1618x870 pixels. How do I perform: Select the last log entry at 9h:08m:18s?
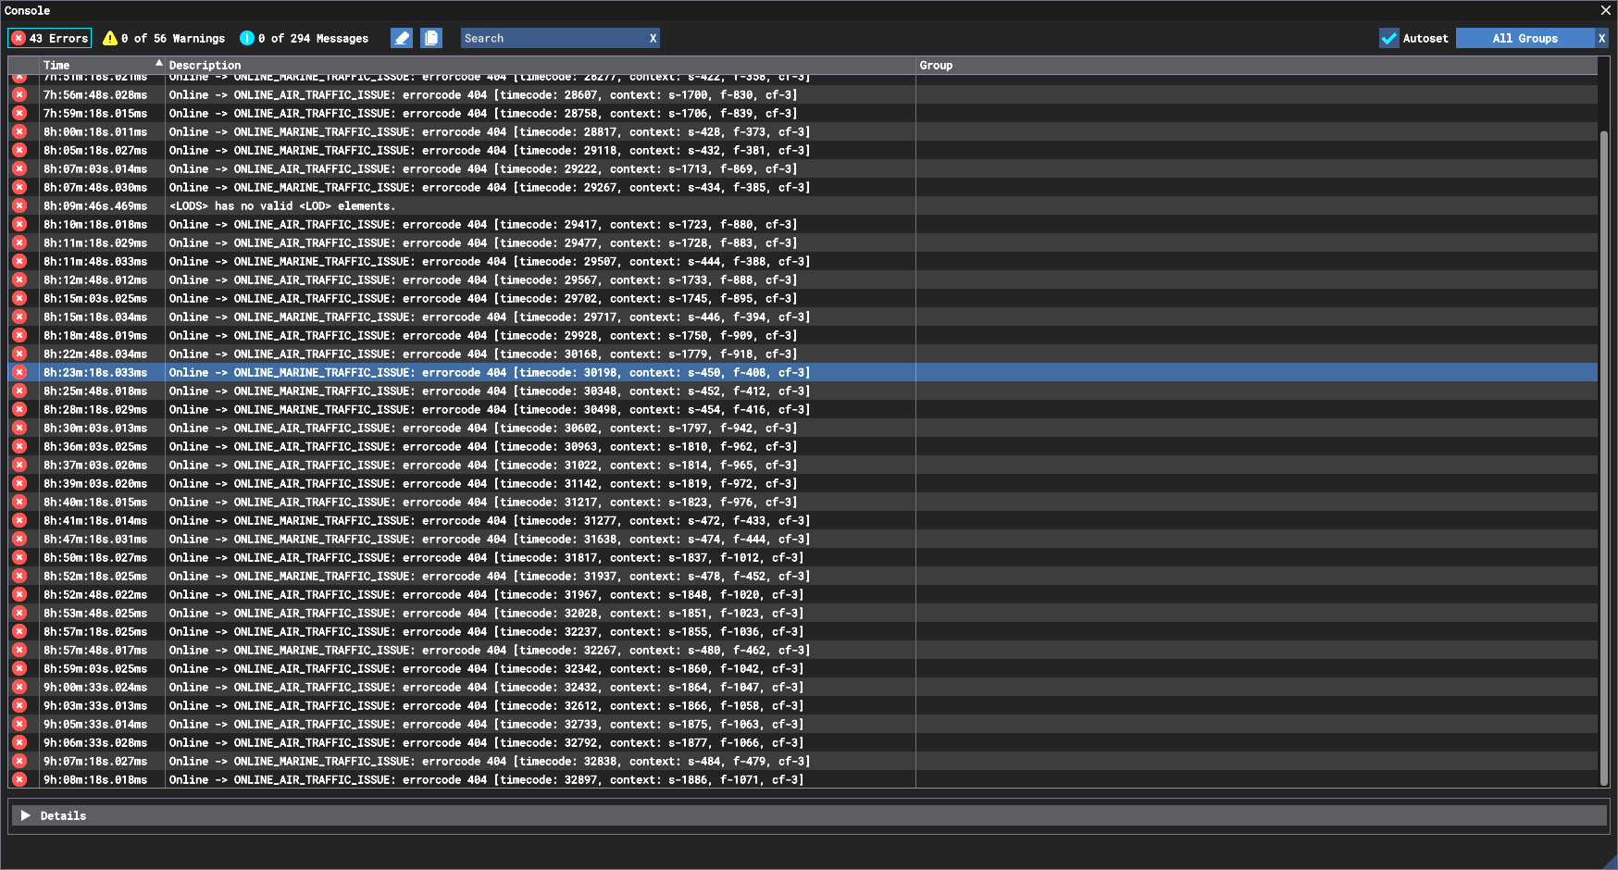[x=463, y=779]
